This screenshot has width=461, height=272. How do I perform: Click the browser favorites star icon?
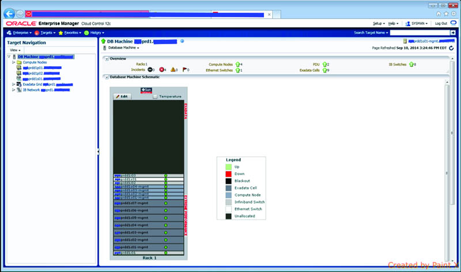446,14
